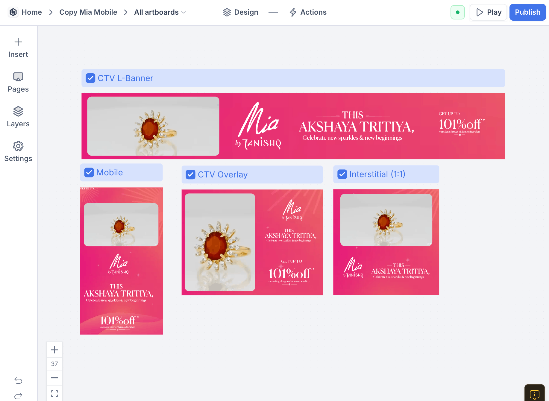This screenshot has width=549, height=401.
Task: Click the undo arrow icon
Action: (18, 380)
